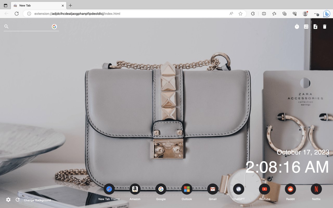Screen dimensions: 333x208
Task: Add this page to favorites
Action: point(241,14)
